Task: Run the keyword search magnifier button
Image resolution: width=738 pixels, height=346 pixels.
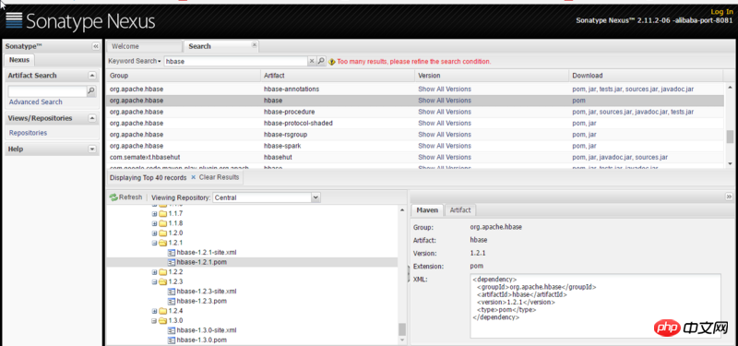Action: (x=321, y=61)
